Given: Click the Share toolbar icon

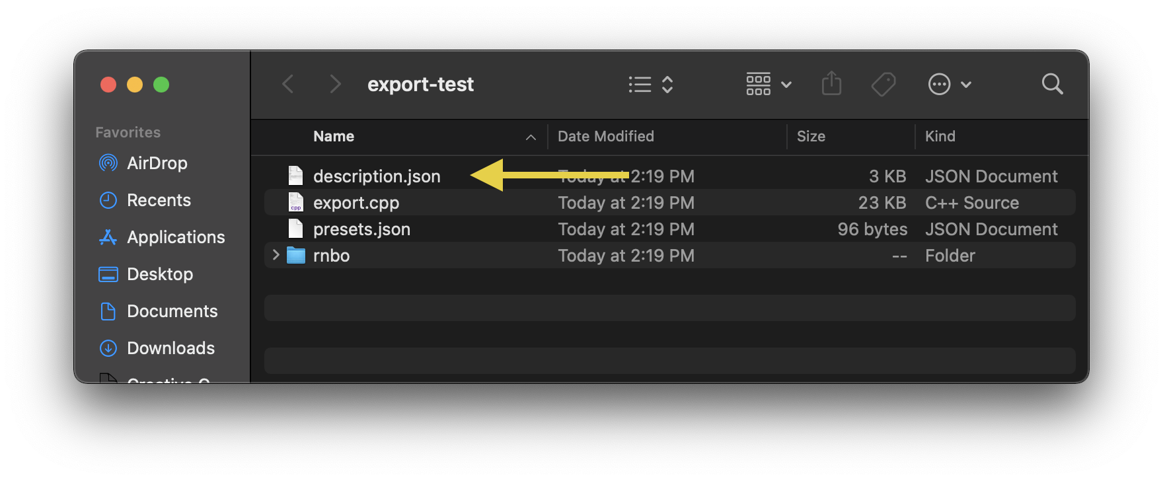Looking at the screenshot, I should click(x=831, y=84).
